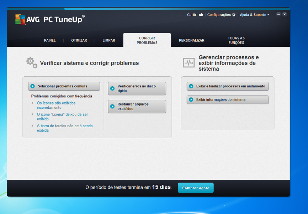Image resolution: width=308 pixels, height=214 pixels.
Task: Switch to the OTIMIZAR tab
Action: point(79,40)
